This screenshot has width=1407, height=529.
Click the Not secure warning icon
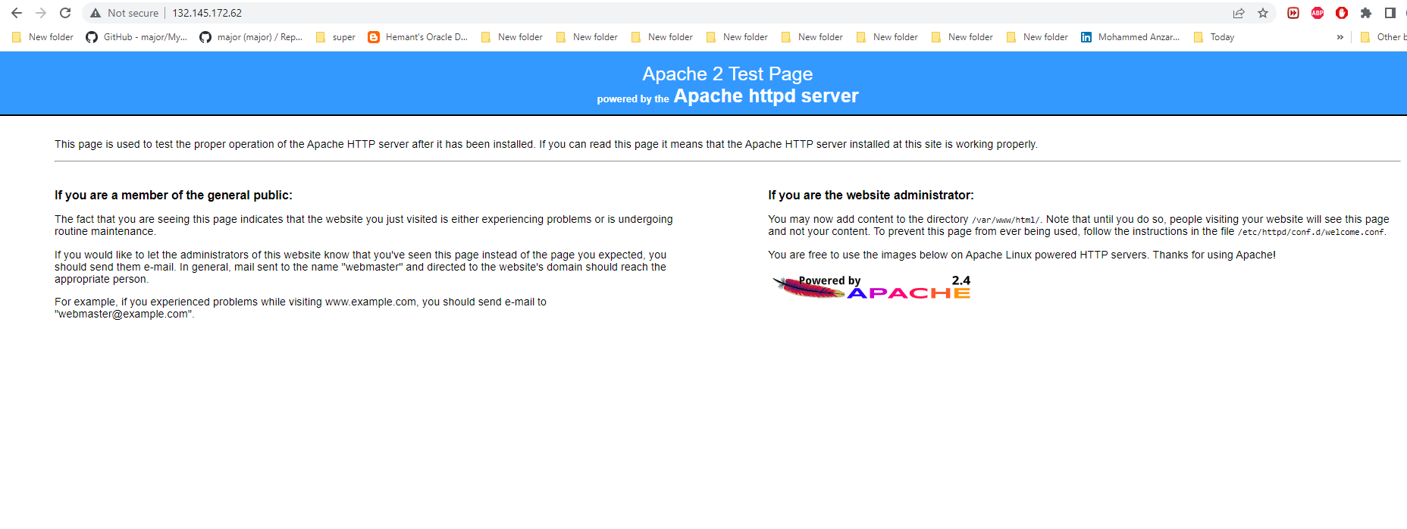point(96,13)
